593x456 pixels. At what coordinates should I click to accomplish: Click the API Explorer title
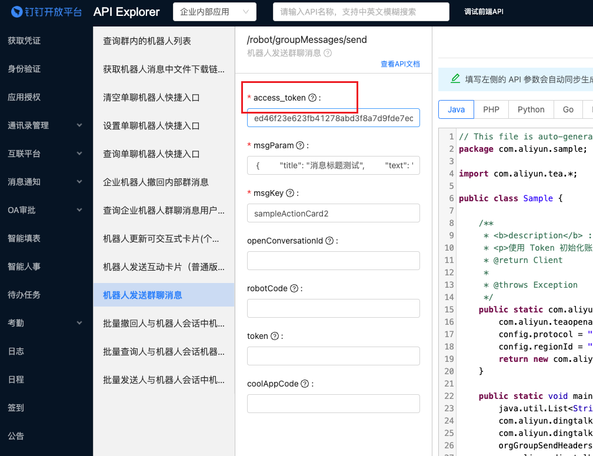pyautogui.click(x=126, y=12)
